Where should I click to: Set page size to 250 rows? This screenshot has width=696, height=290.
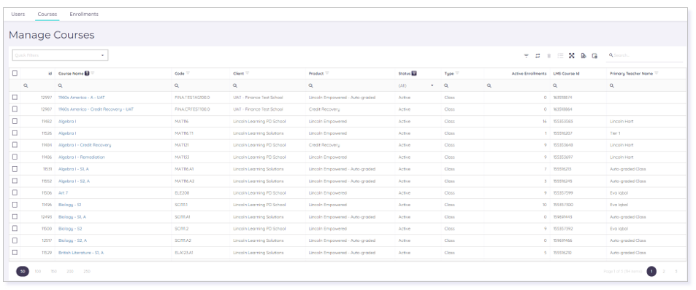pyautogui.click(x=87, y=271)
